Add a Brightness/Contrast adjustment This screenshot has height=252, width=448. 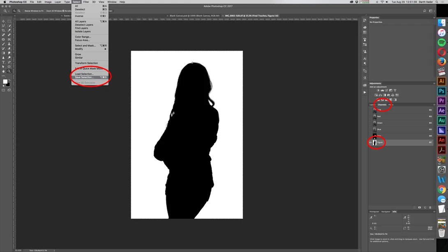(x=378, y=90)
